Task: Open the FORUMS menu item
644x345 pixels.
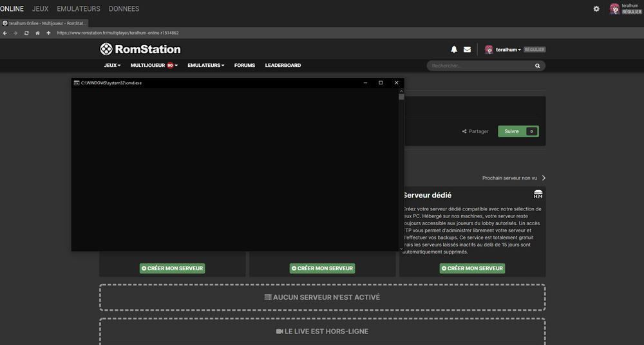Action: tap(245, 66)
